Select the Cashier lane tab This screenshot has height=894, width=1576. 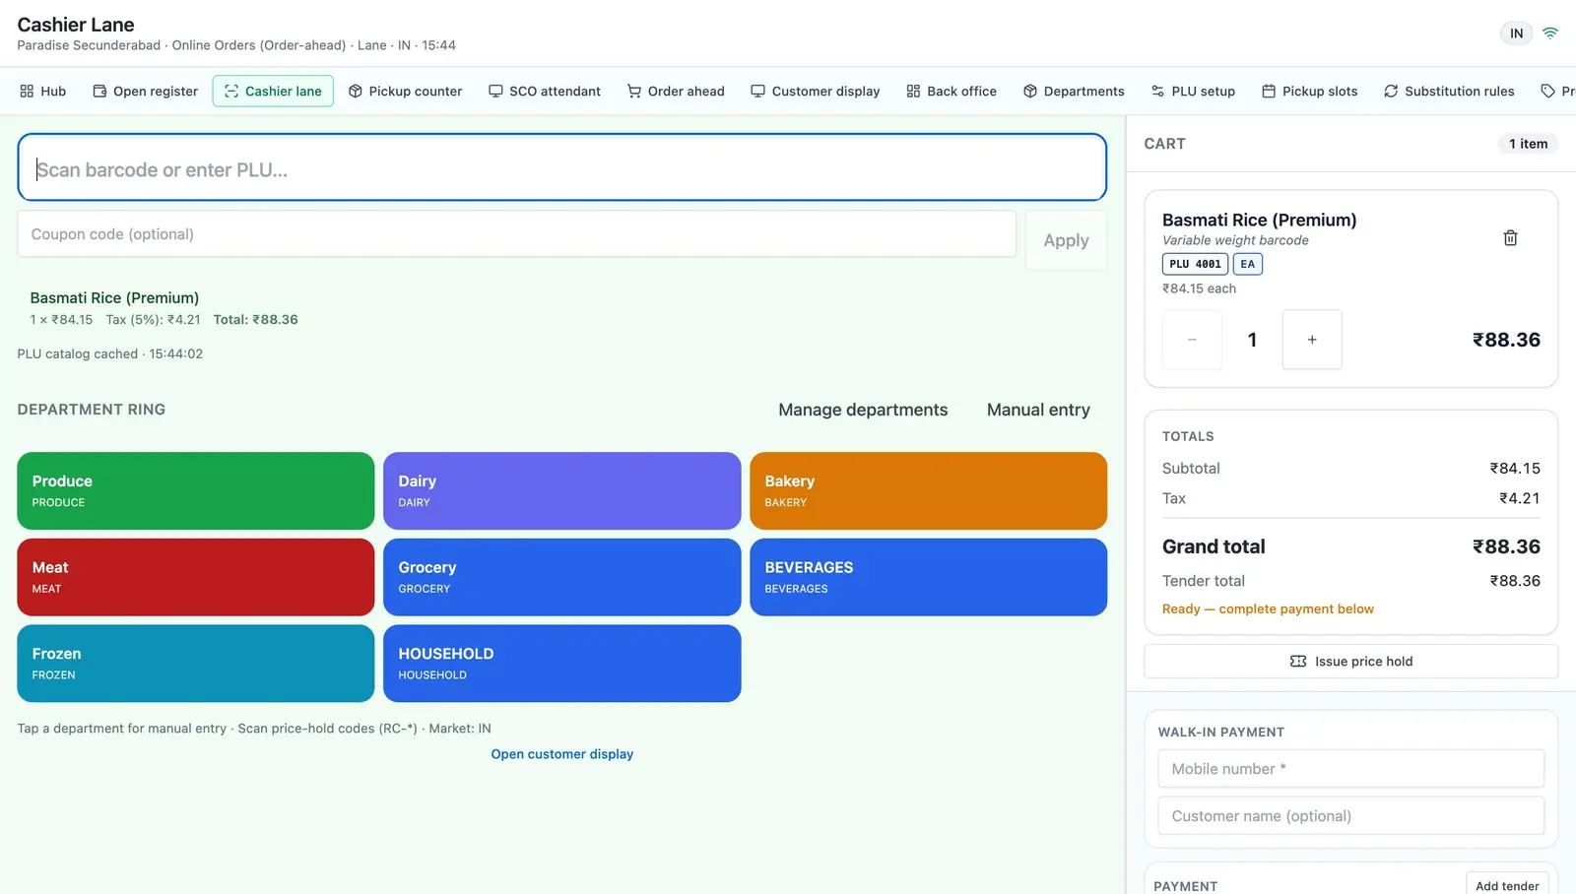pos(273,92)
